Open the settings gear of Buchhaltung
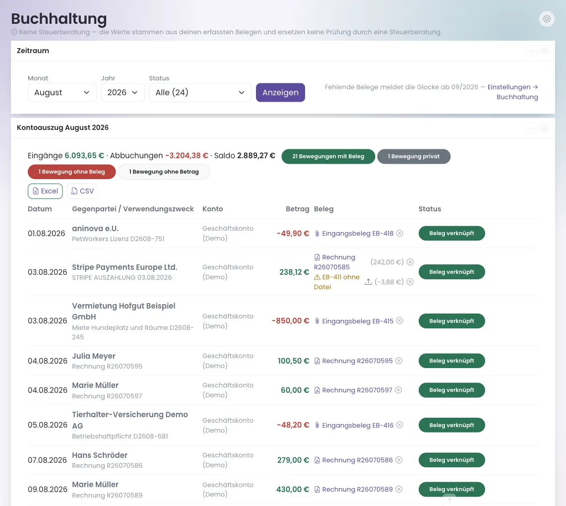 tap(547, 19)
